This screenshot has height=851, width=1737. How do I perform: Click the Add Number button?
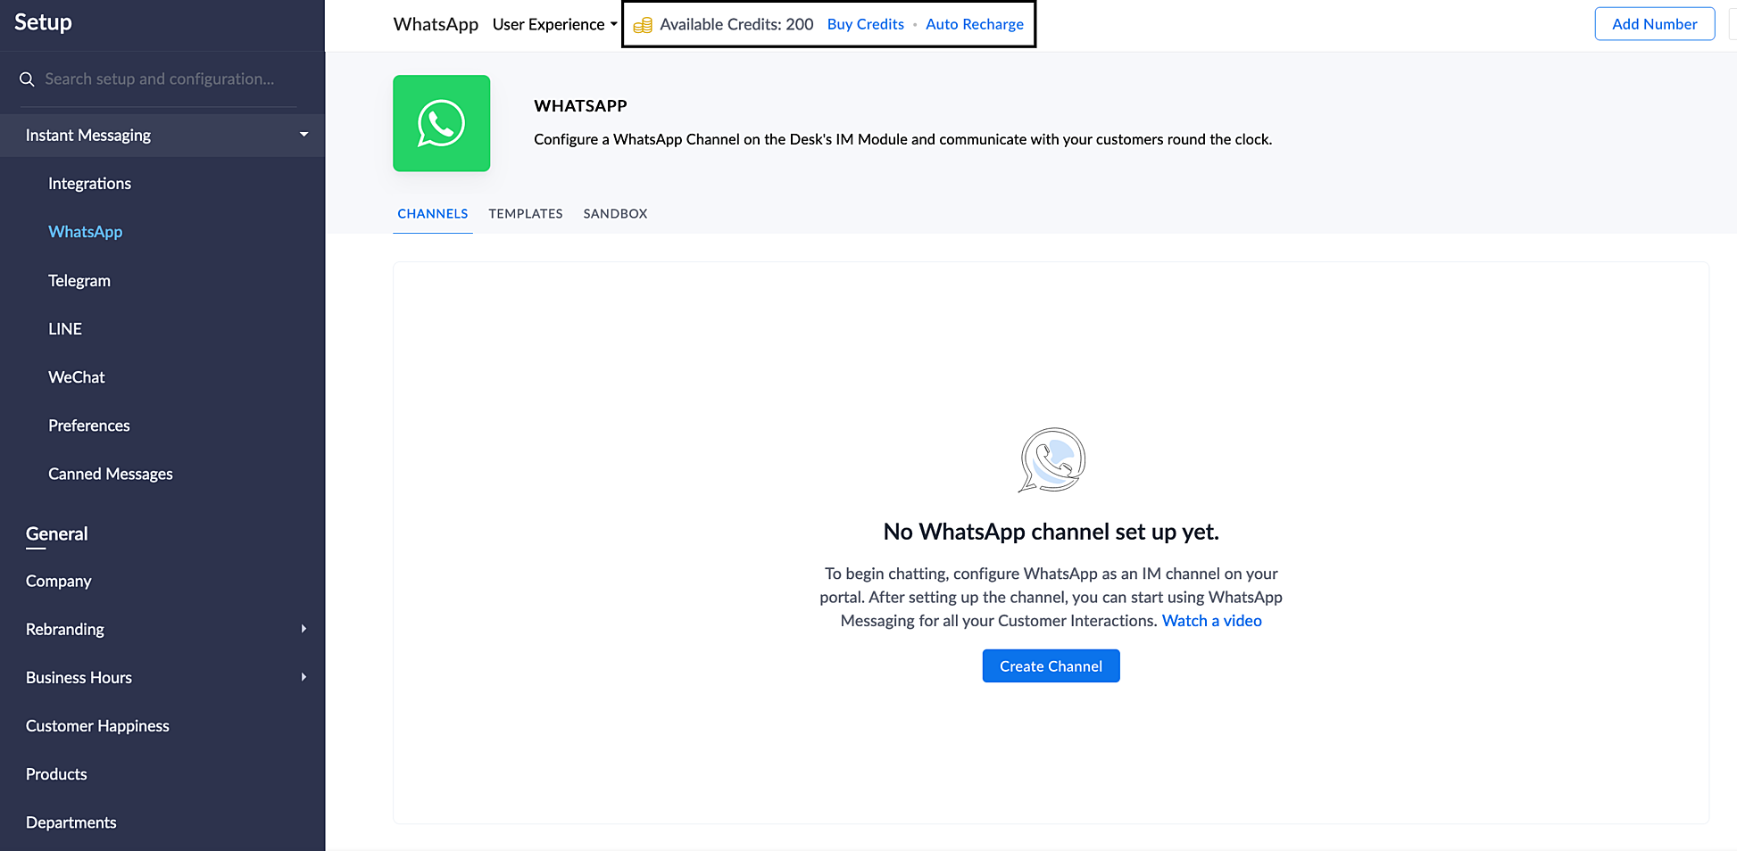pyautogui.click(x=1654, y=24)
